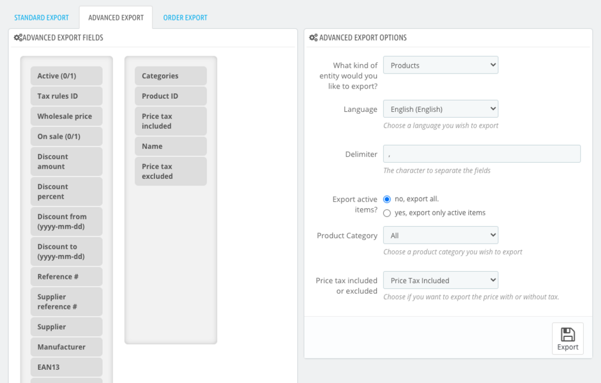
Task: Open the entity type Products dropdown
Action: [x=440, y=65]
